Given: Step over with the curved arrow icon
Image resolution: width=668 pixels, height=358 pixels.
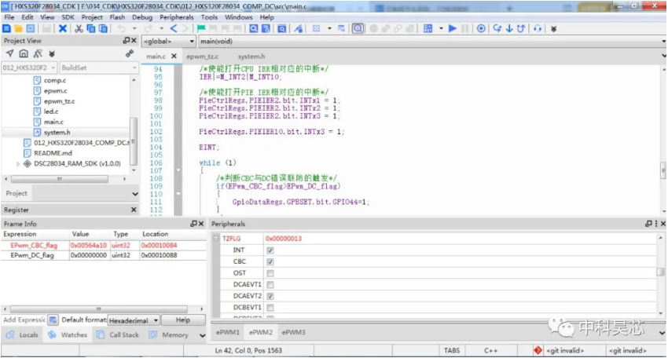Looking at the screenshot, I should pos(497,28).
